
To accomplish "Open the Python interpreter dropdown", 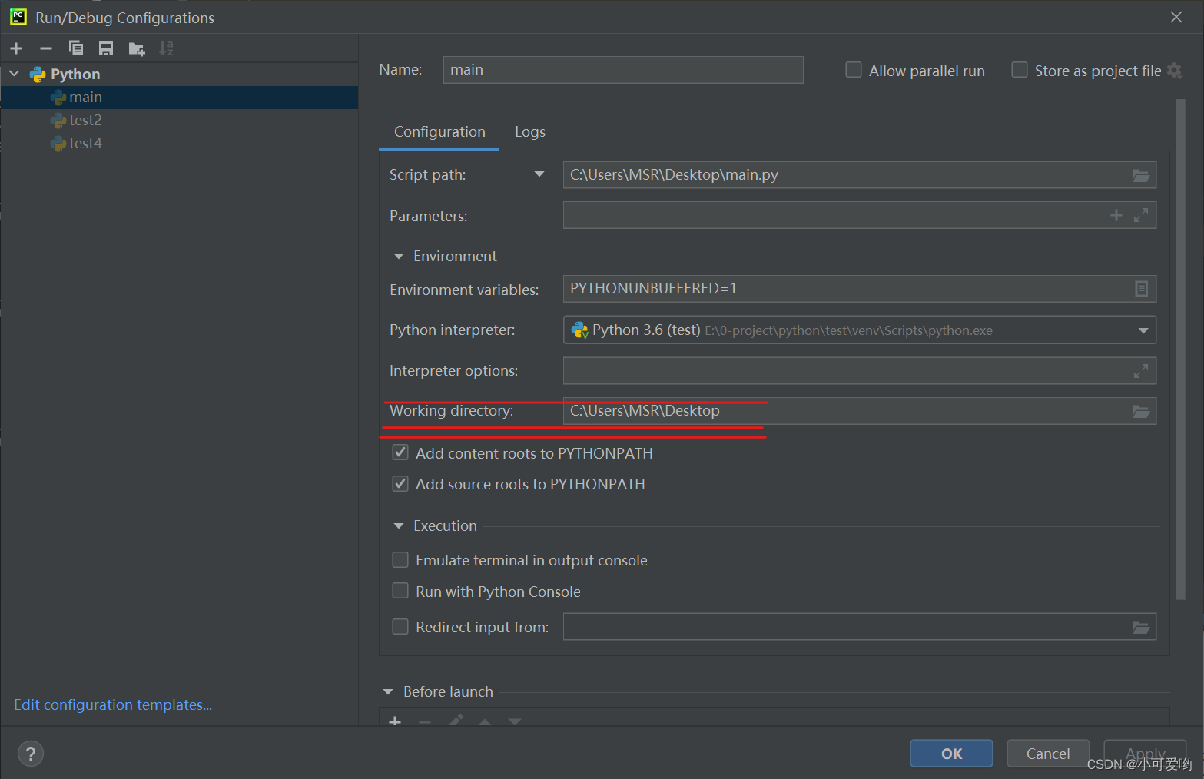I will coord(1143,330).
